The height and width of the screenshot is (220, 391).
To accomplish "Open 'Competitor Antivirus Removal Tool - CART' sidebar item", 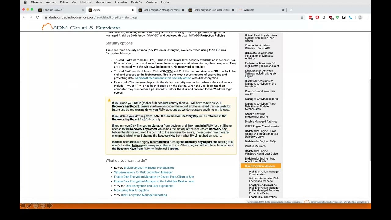I will click(258, 47).
